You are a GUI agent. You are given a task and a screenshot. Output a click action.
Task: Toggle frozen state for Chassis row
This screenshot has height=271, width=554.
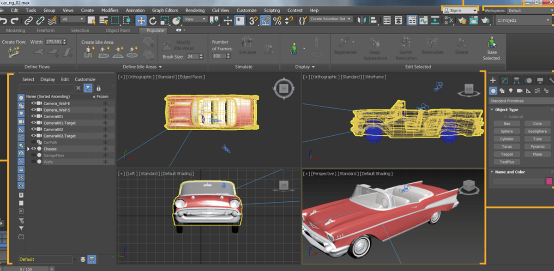click(105, 149)
